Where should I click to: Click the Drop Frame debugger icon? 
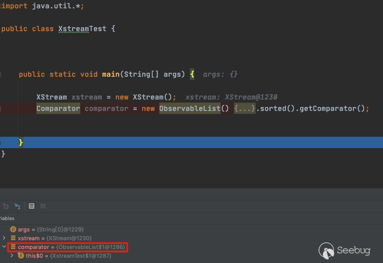[x=6, y=206]
